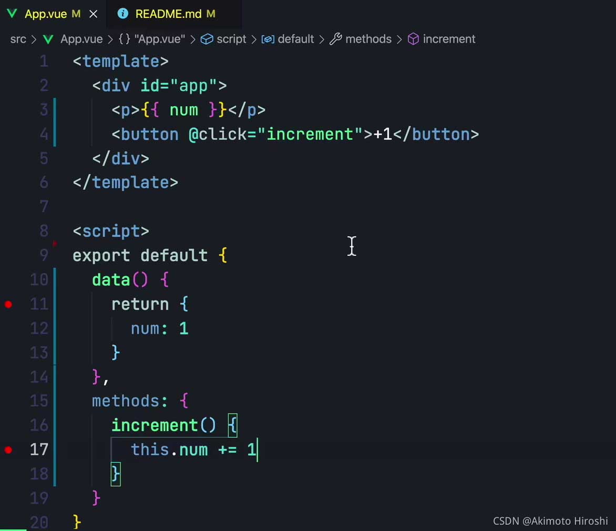Screen dimensions: 616x531
Task: Place cursor on the num: 1 line
Action: pos(159,329)
